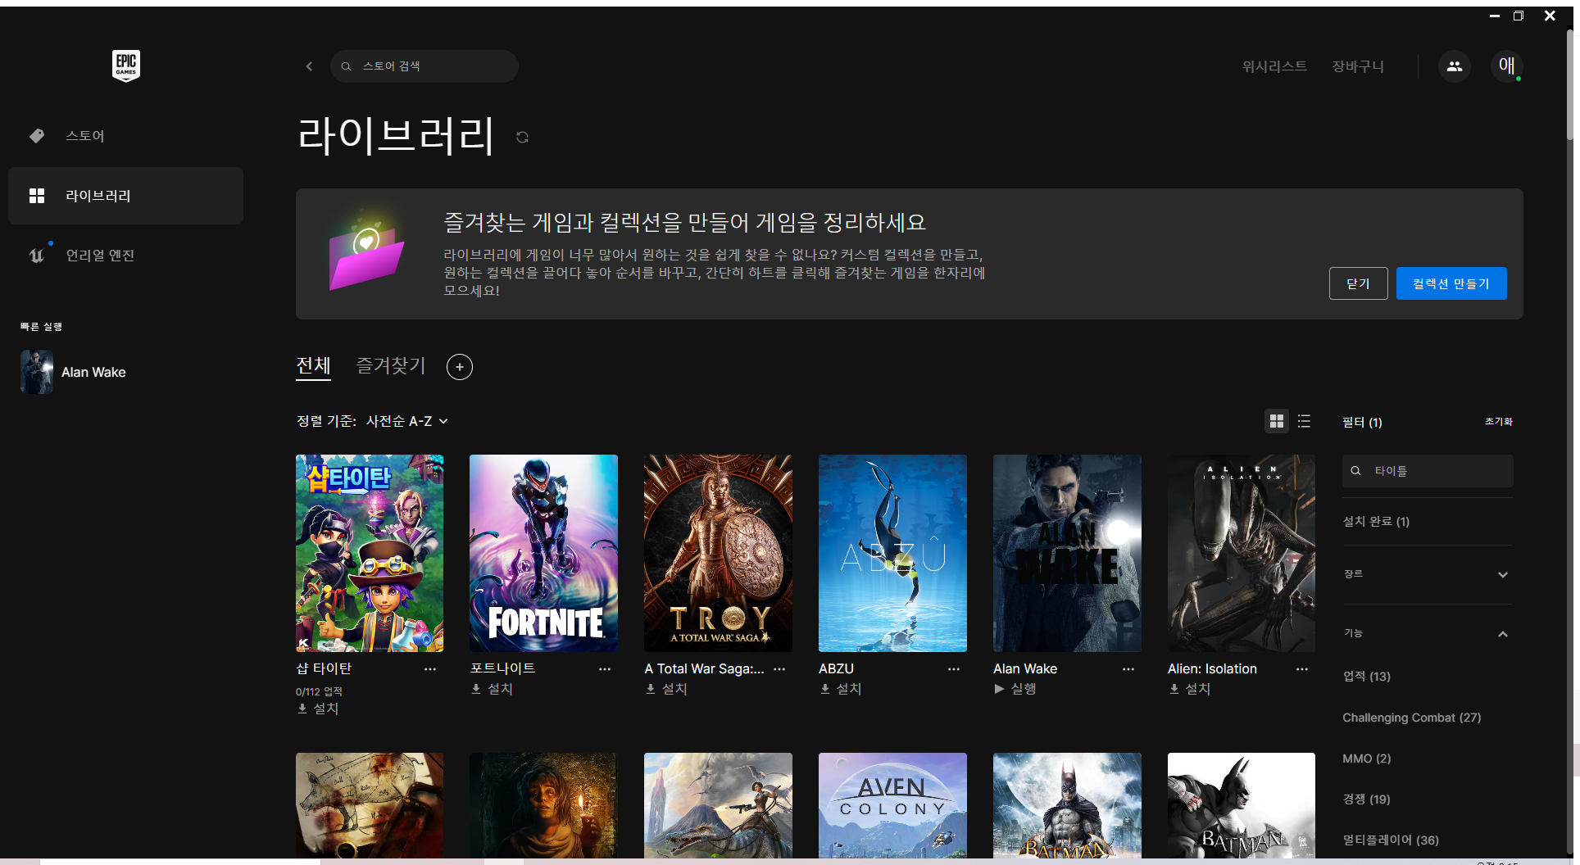Open the 포트나이트 game cover
The width and height of the screenshot is (1580, 865).
point(544,554)
